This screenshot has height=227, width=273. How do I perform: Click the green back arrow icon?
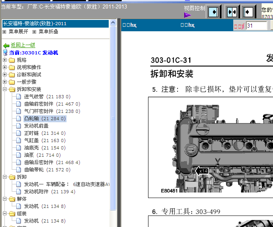6,45
